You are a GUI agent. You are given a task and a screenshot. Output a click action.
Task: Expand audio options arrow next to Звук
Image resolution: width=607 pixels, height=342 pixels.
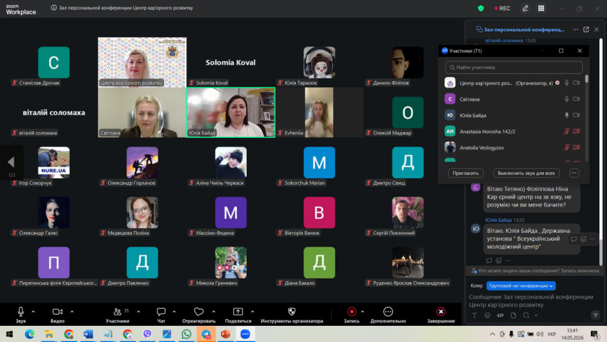tap(33, 312)
